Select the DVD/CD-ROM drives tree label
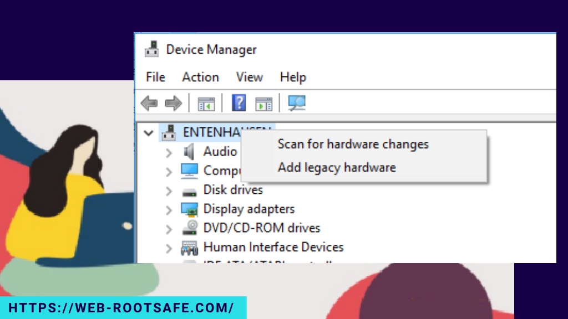The image size is (568, 319). [262, 228]
